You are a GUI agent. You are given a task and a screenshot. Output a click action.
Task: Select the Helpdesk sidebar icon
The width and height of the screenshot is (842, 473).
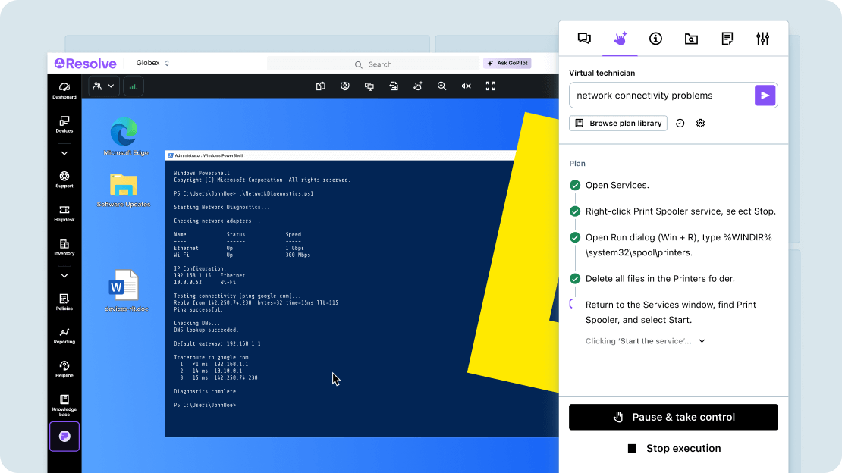pyautogui.click(x=64, y=214)
